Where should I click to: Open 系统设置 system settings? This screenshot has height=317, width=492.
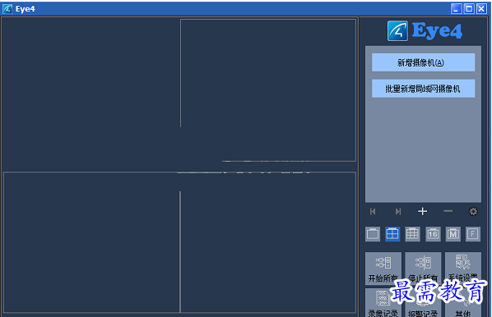pos(463,269)
